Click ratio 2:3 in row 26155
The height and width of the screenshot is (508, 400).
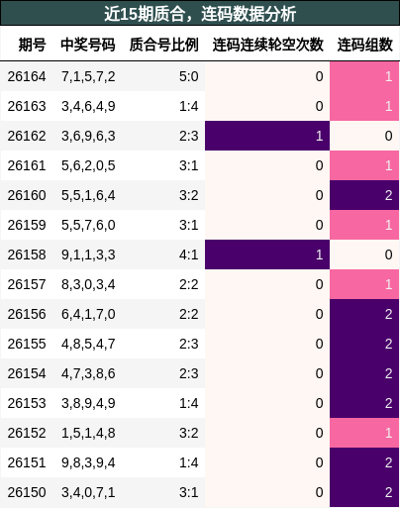point(189,344)
